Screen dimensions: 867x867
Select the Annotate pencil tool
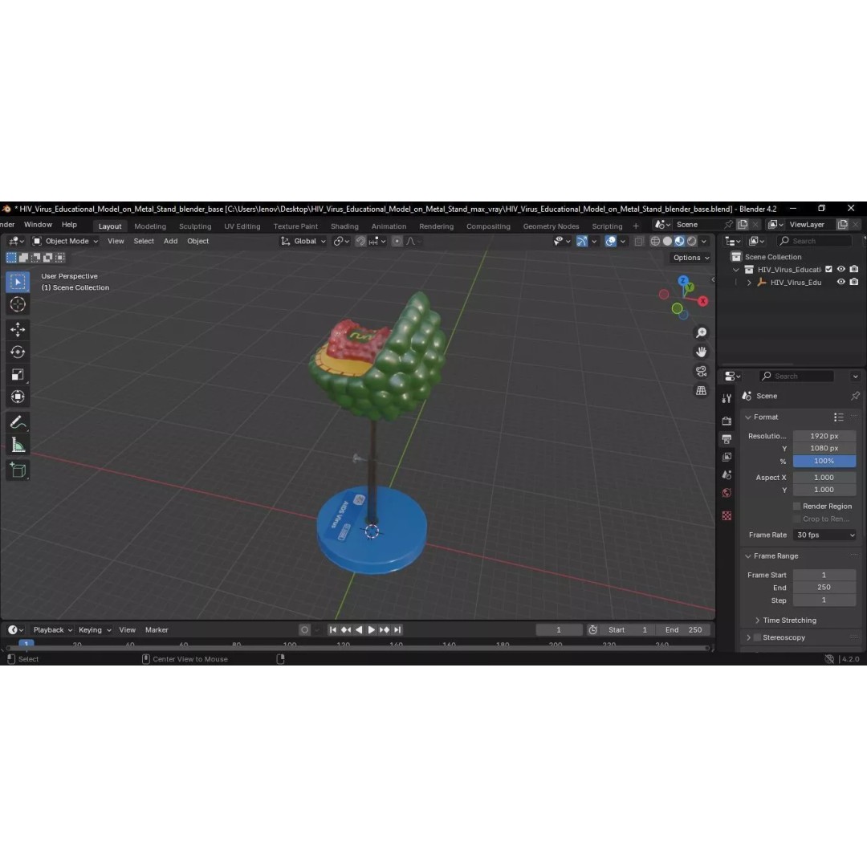(18, 422)
